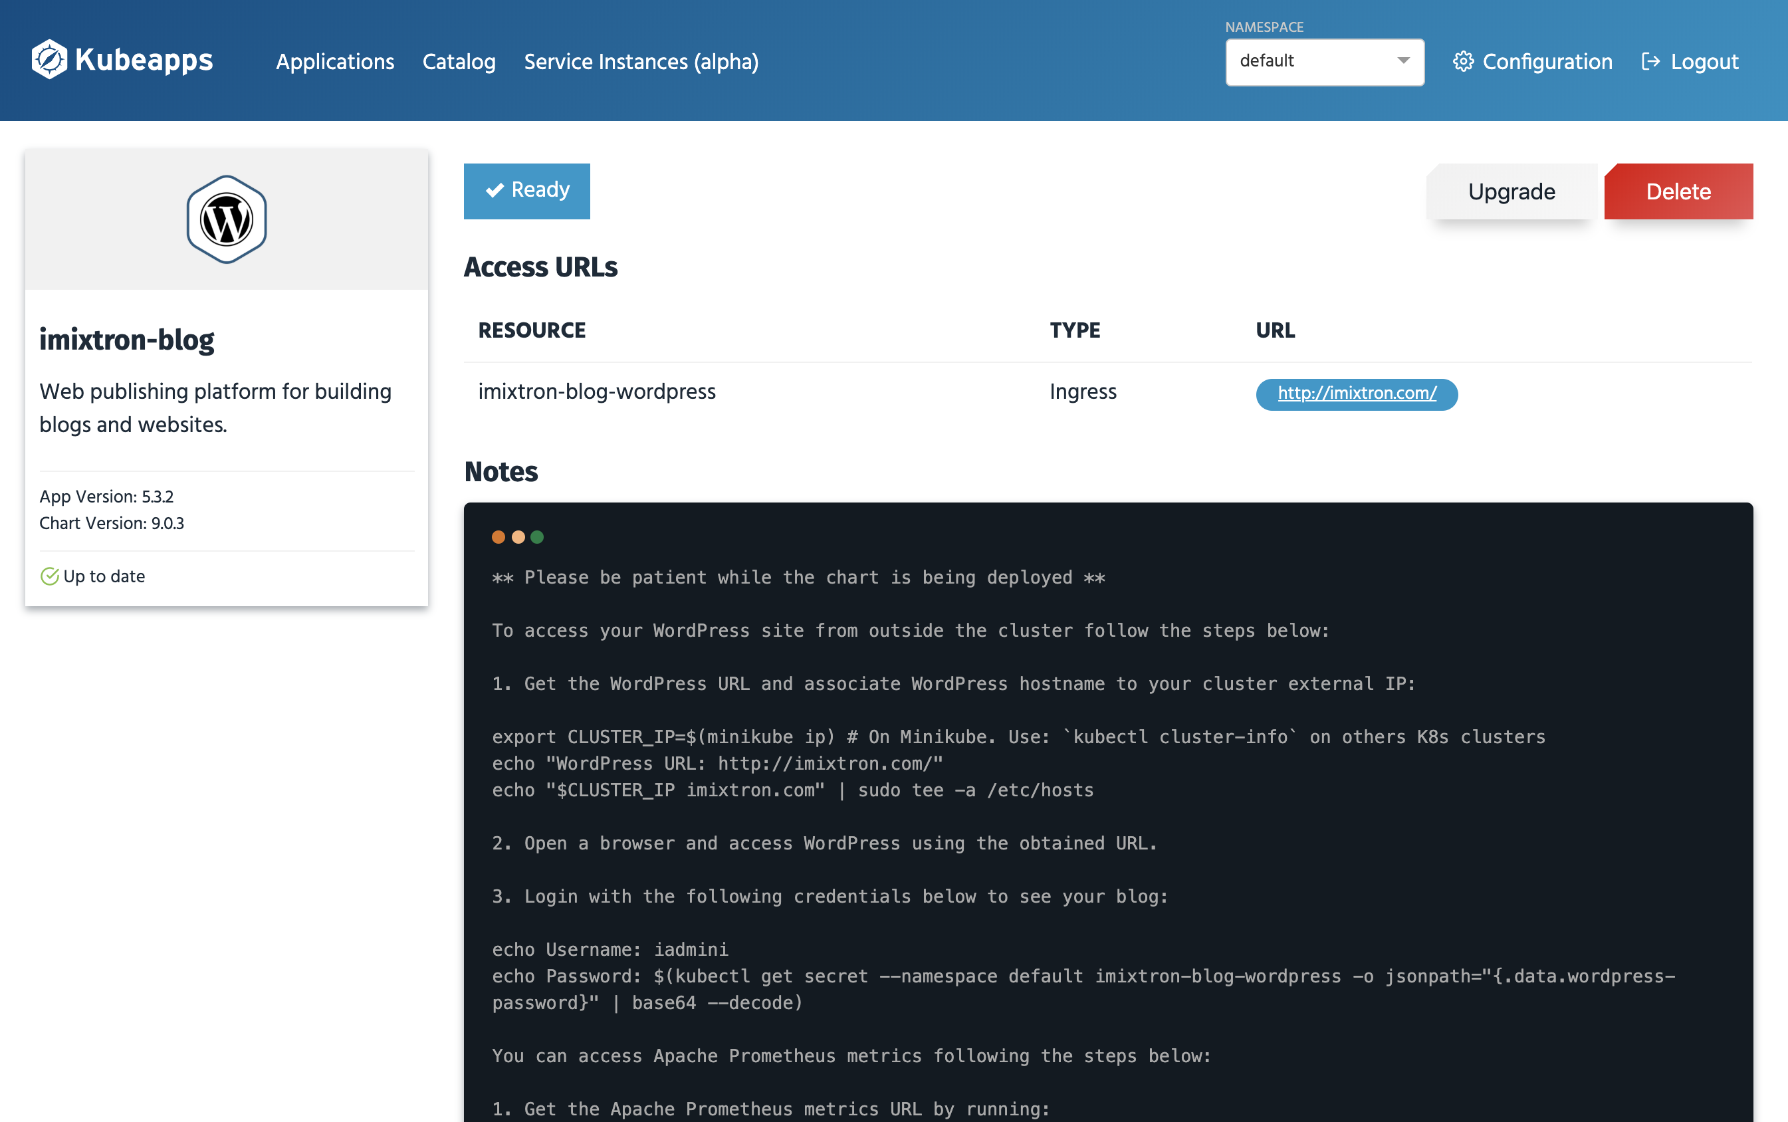Click the Logout arrow icon
The height and width of the screenshot is (1122, 1788).
click(x=1652, y=62)
